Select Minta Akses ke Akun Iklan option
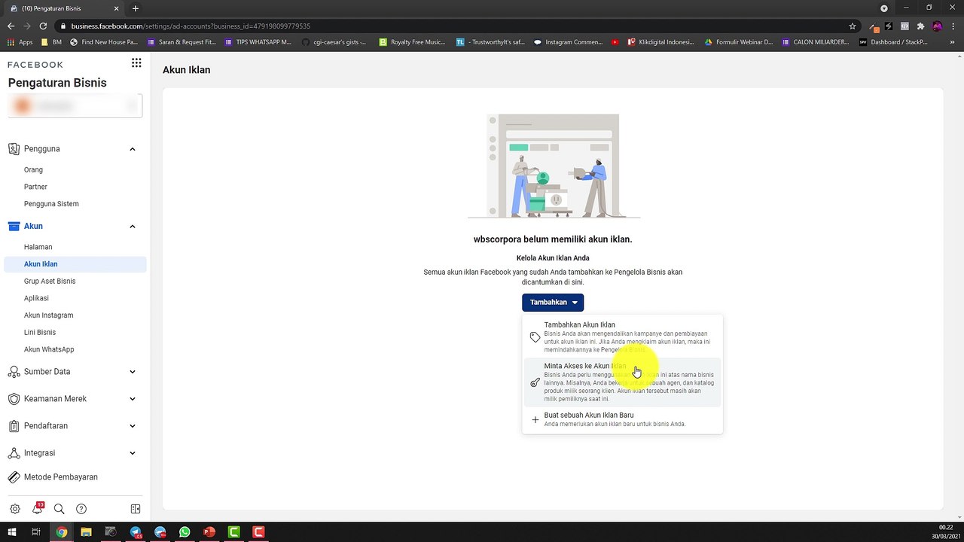Image resolution: width=964 pixels, height=542 pixels. click(622, 382)
